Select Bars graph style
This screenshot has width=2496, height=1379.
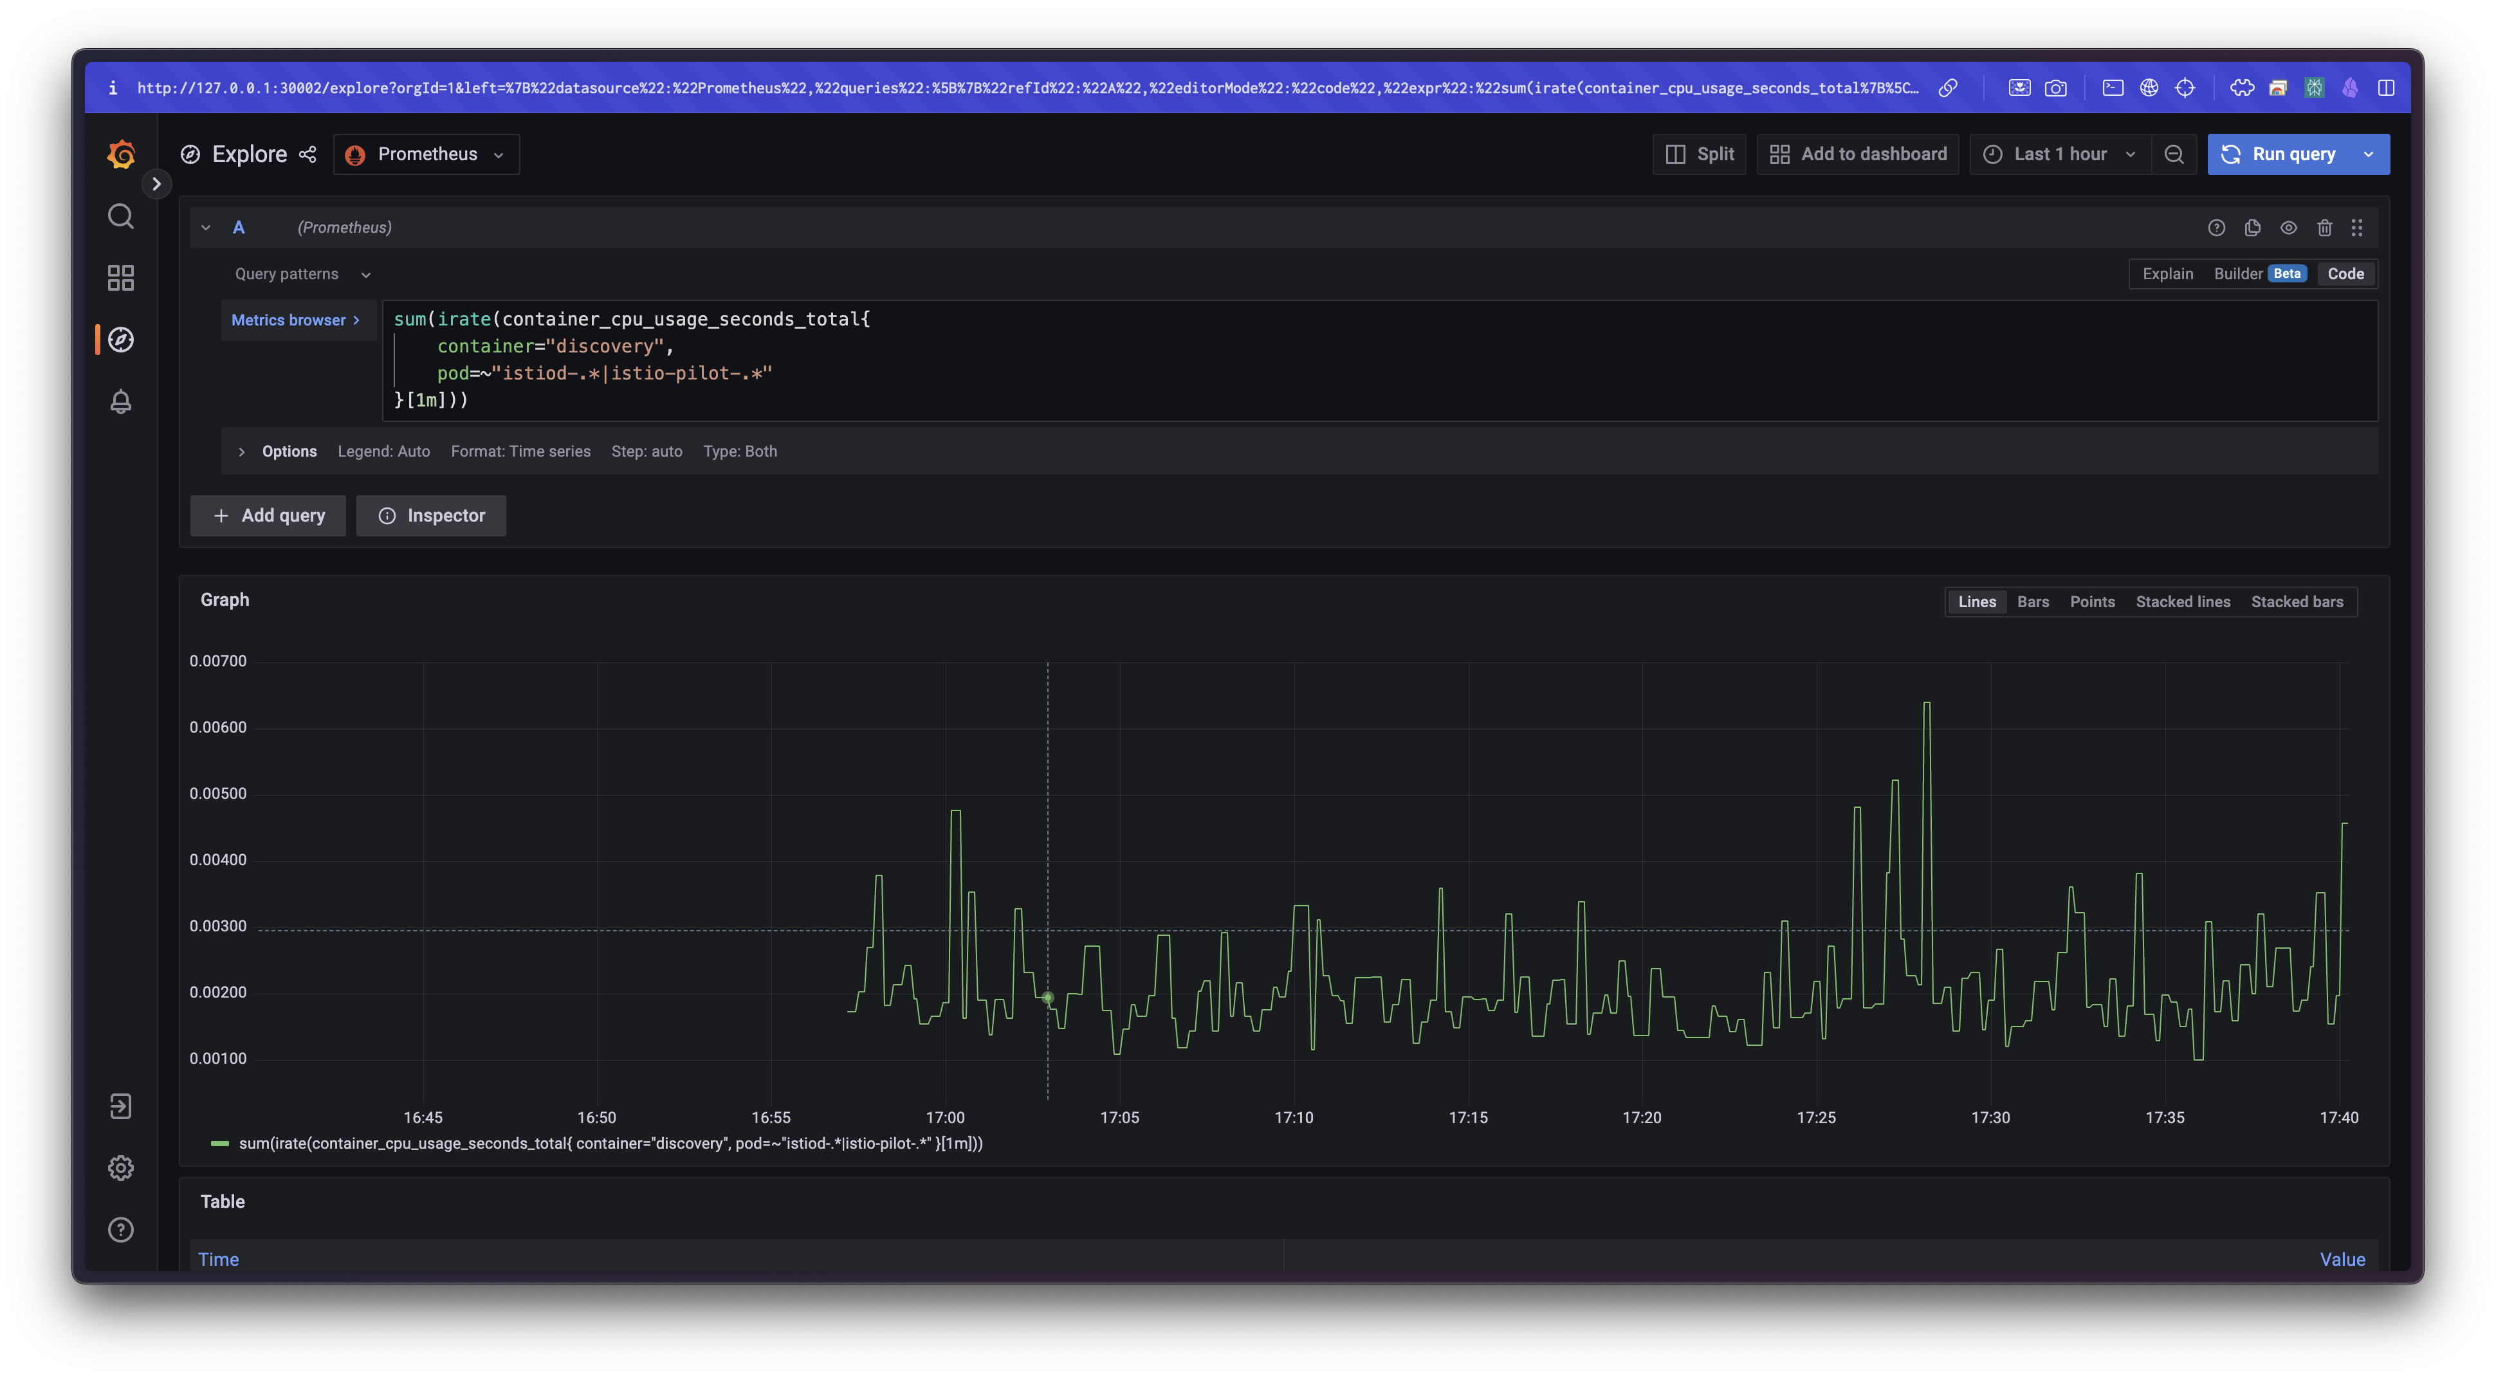coord(2032,602)
